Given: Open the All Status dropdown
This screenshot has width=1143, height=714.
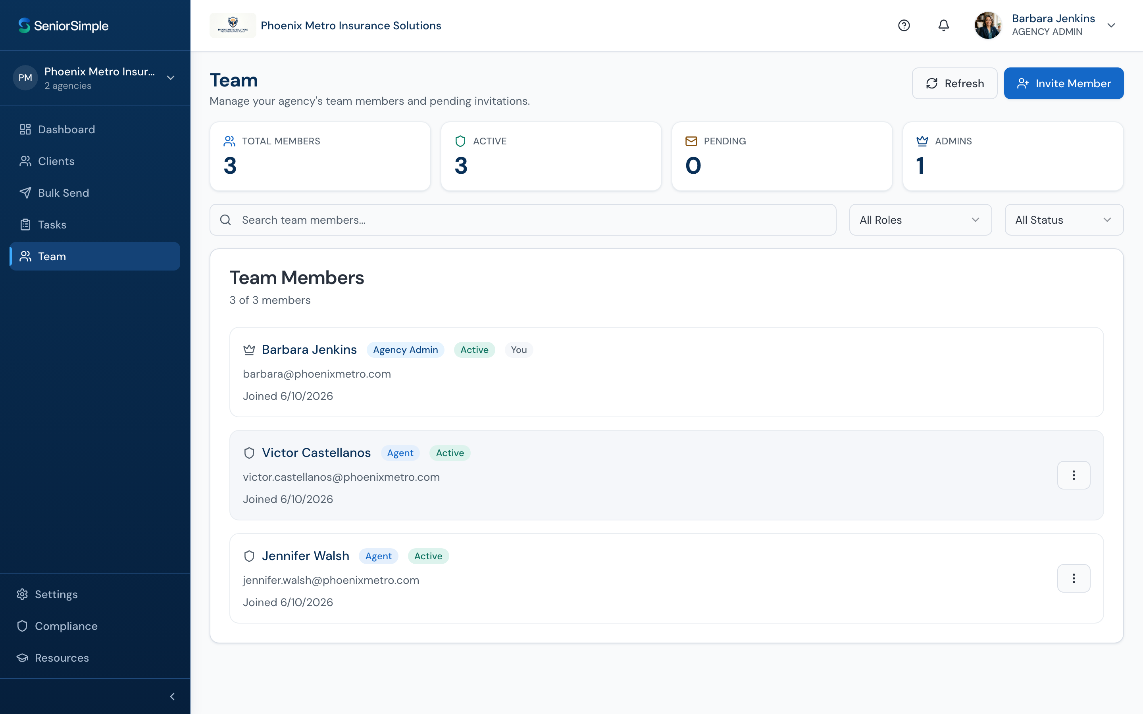Looking at the screenshot, I should (1064, 220).
